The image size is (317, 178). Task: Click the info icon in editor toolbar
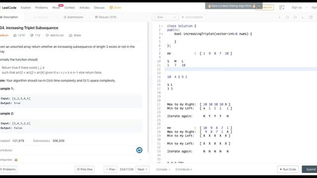pos(279,17)
